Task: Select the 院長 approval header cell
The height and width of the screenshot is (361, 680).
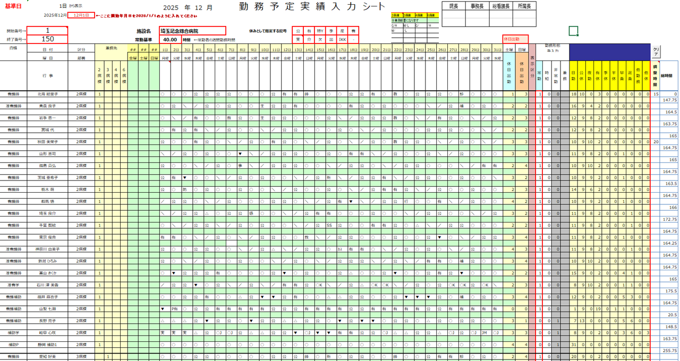Action: [x=454, y=5]
